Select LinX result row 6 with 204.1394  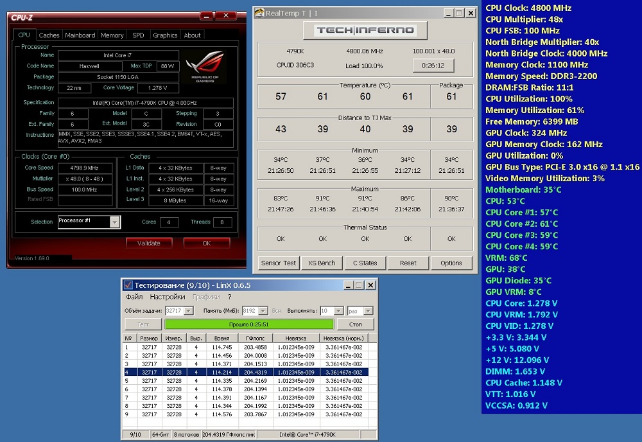(x=246, y=389)
